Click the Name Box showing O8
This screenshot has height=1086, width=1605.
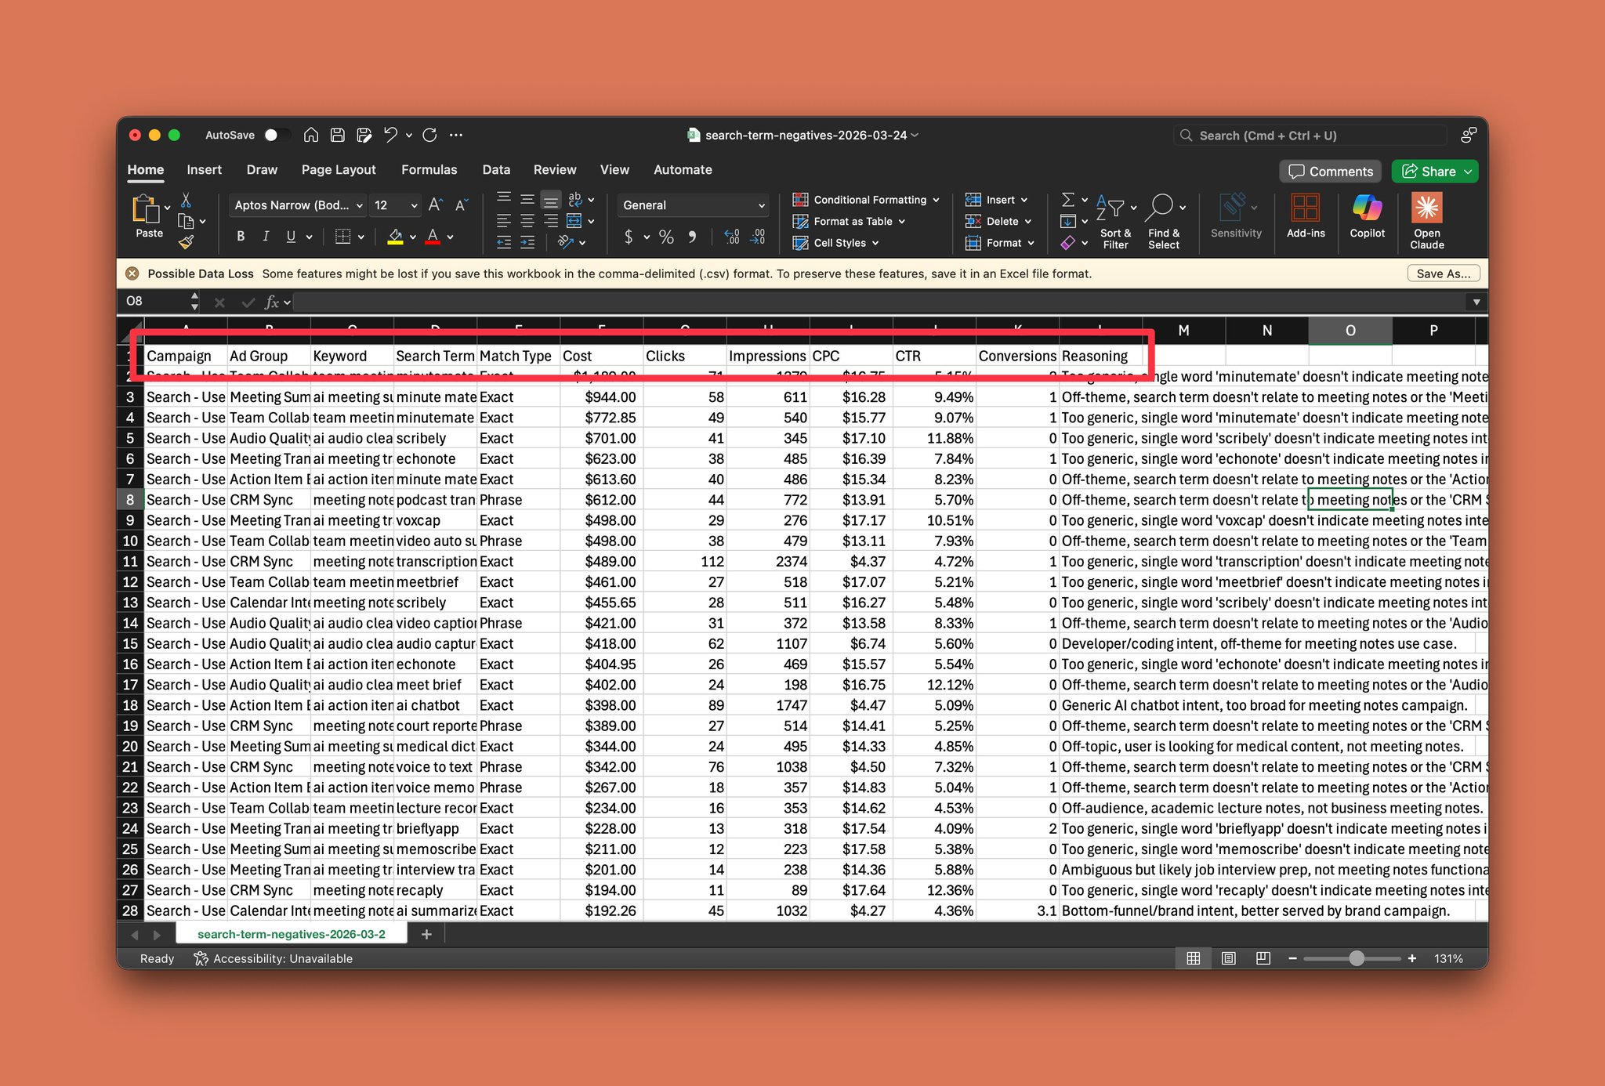pos(157,302)
